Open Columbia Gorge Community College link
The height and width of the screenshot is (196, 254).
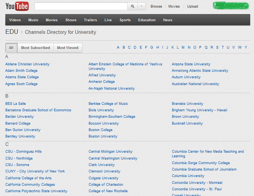click(201, 163)
